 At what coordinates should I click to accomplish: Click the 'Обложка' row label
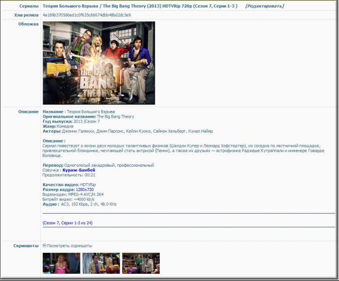point(29,24)
